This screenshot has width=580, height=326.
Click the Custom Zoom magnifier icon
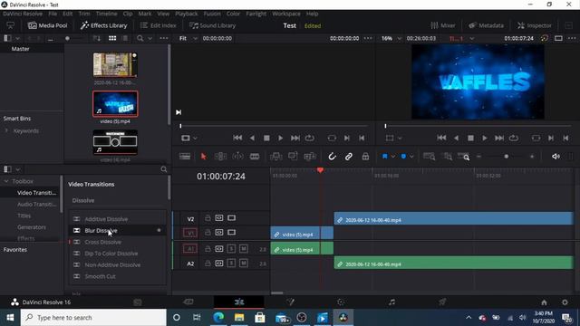tap(464, 157)
